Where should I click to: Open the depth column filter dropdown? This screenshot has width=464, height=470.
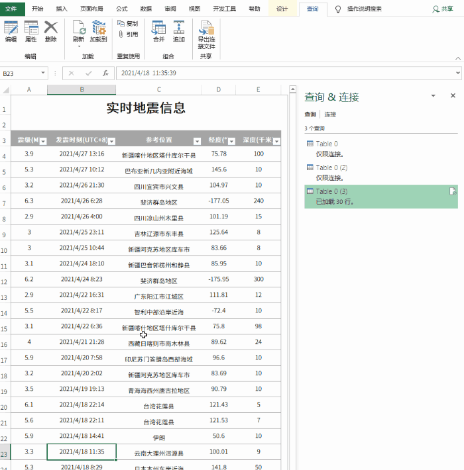(276, 141)
